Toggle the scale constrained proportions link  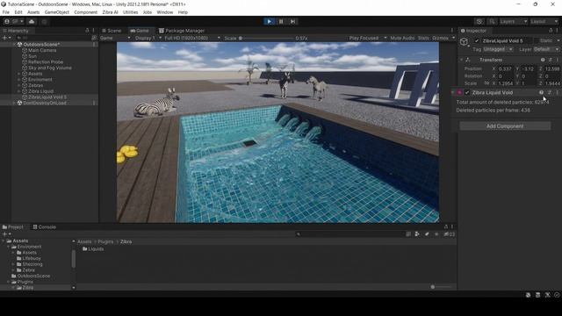point(486,83)
